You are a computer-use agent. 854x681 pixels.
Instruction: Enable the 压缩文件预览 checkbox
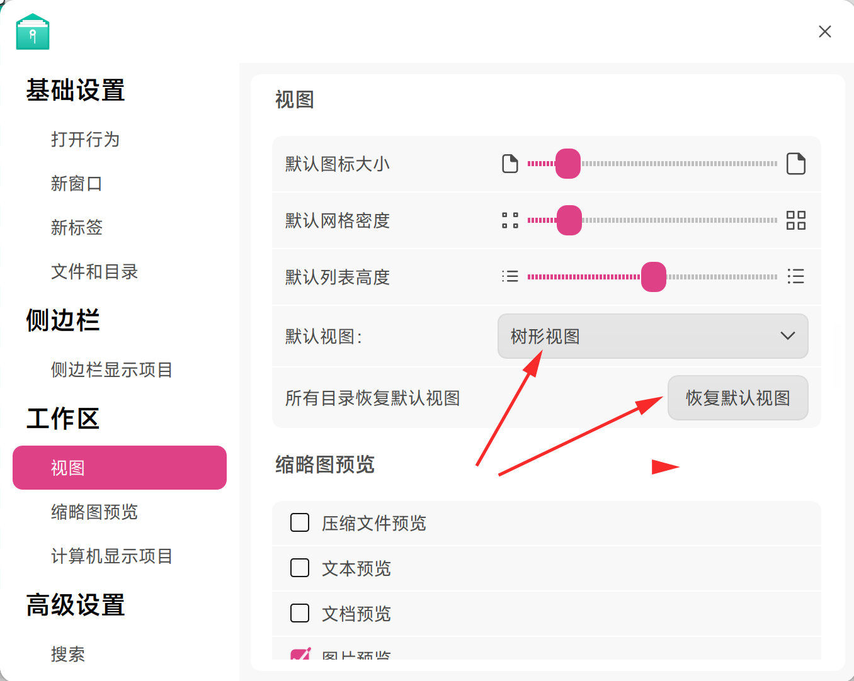300,522
